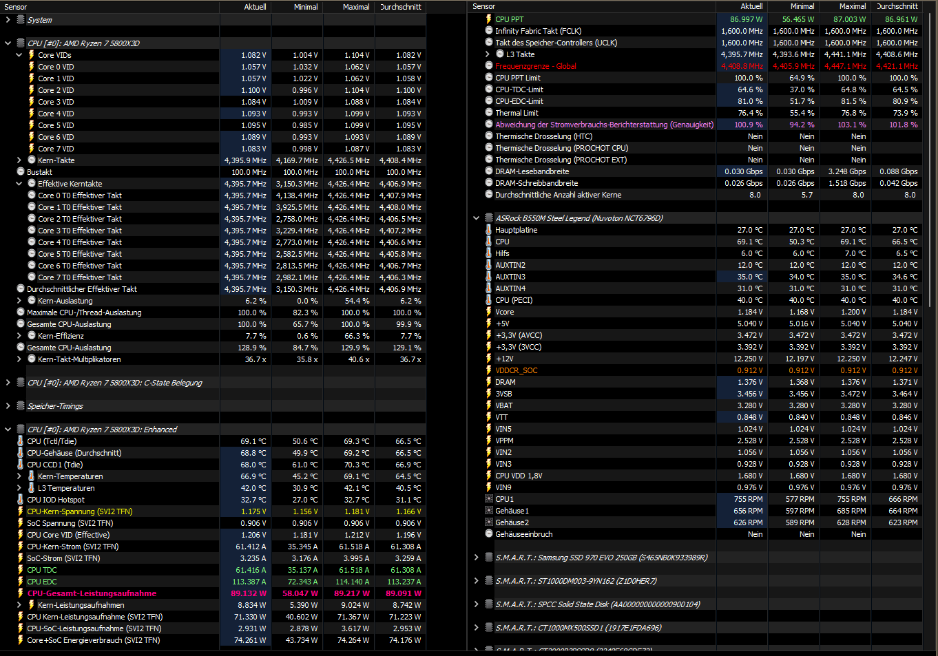Viewport: 938px width, 656px height.
Task: Click the CPU PPT lightning icon
Action: (489, 19)
